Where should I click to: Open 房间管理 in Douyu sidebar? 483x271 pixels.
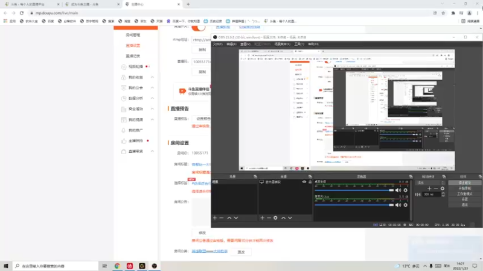133,35
